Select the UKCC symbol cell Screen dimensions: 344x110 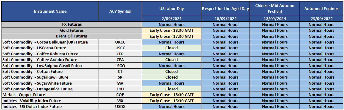pos(120,42)
